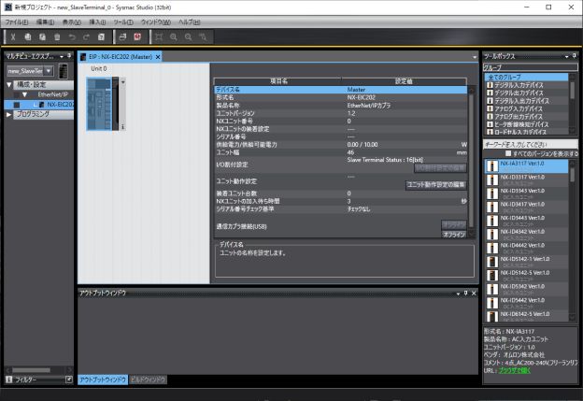Click the Cut scissors toolbar icon
The image size is (583, 401).
point(13,36)
